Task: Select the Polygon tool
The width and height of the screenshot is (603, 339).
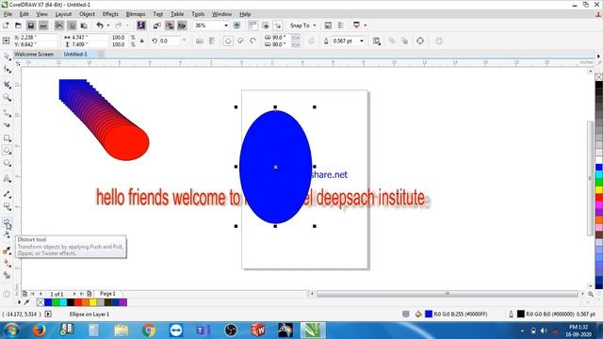Action: point(7,163)
